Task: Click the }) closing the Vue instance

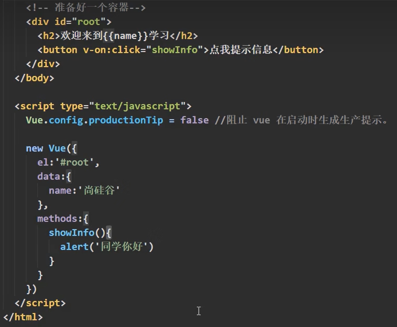Action: click(x=31, y=289)
